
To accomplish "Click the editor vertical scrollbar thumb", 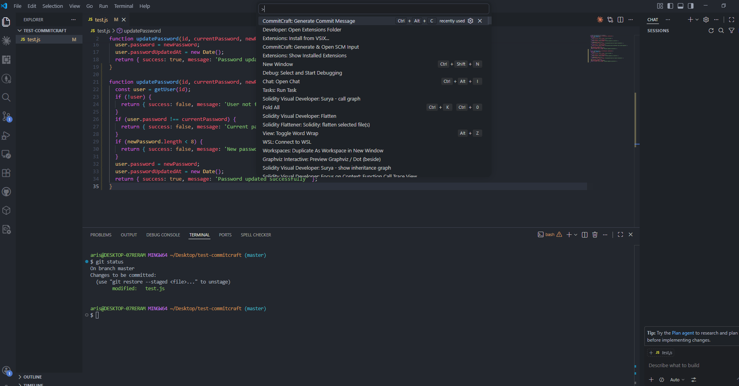I will (635, 119).
